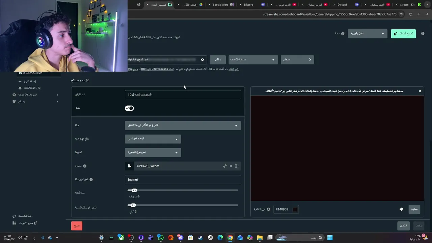Switch to the Stream - Kick browser tab
This screenshot has height=243, width=432.
point(408,5)
